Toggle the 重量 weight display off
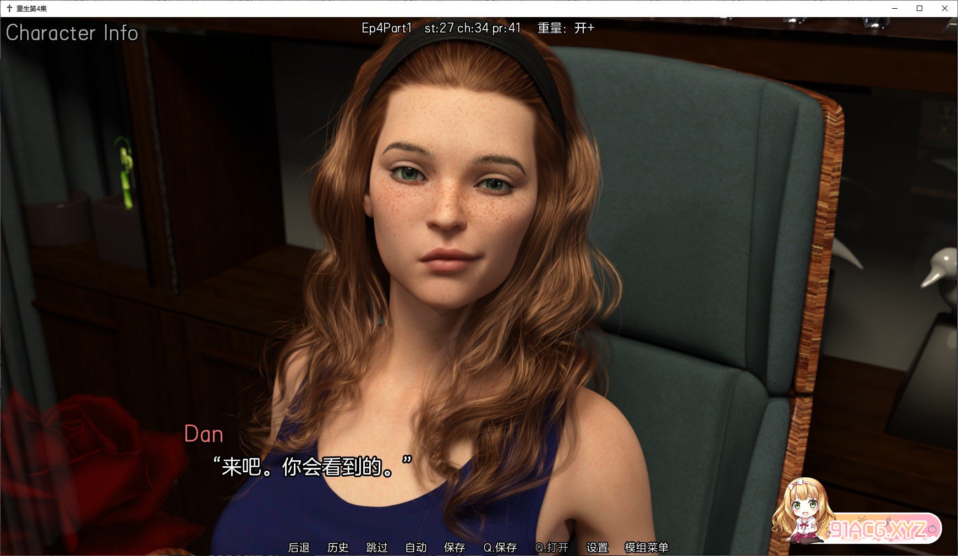 point(563,27)
